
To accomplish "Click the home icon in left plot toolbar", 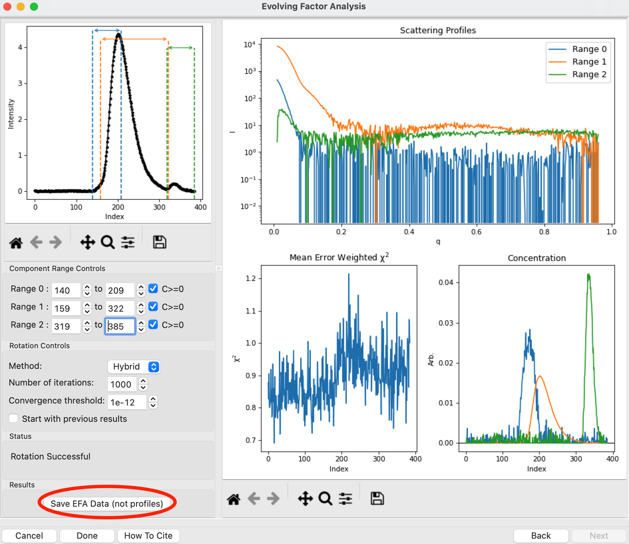I will click(16, 243).
